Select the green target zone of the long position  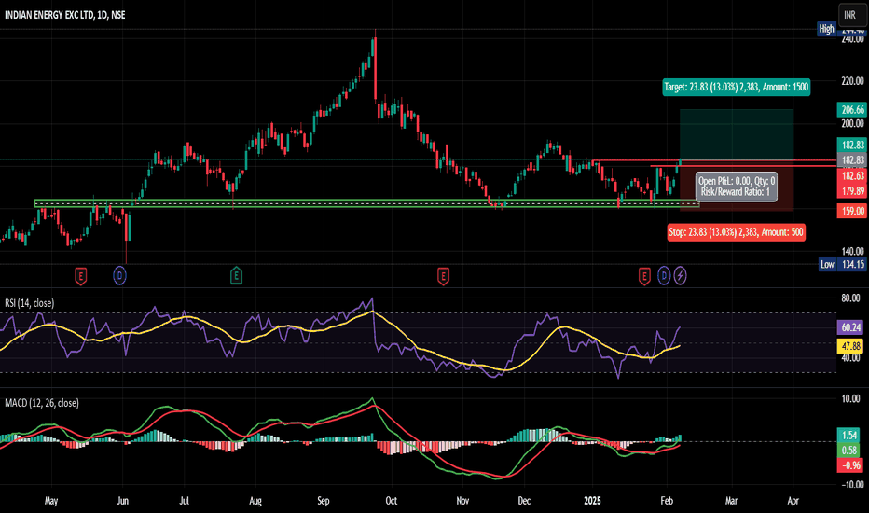[737, 134]
